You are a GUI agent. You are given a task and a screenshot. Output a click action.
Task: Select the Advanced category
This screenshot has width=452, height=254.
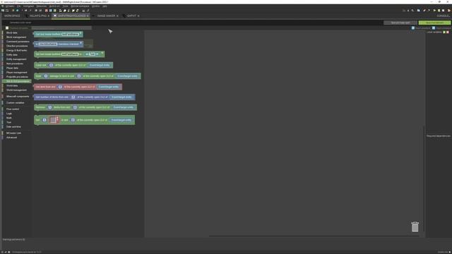click(11, 138)
